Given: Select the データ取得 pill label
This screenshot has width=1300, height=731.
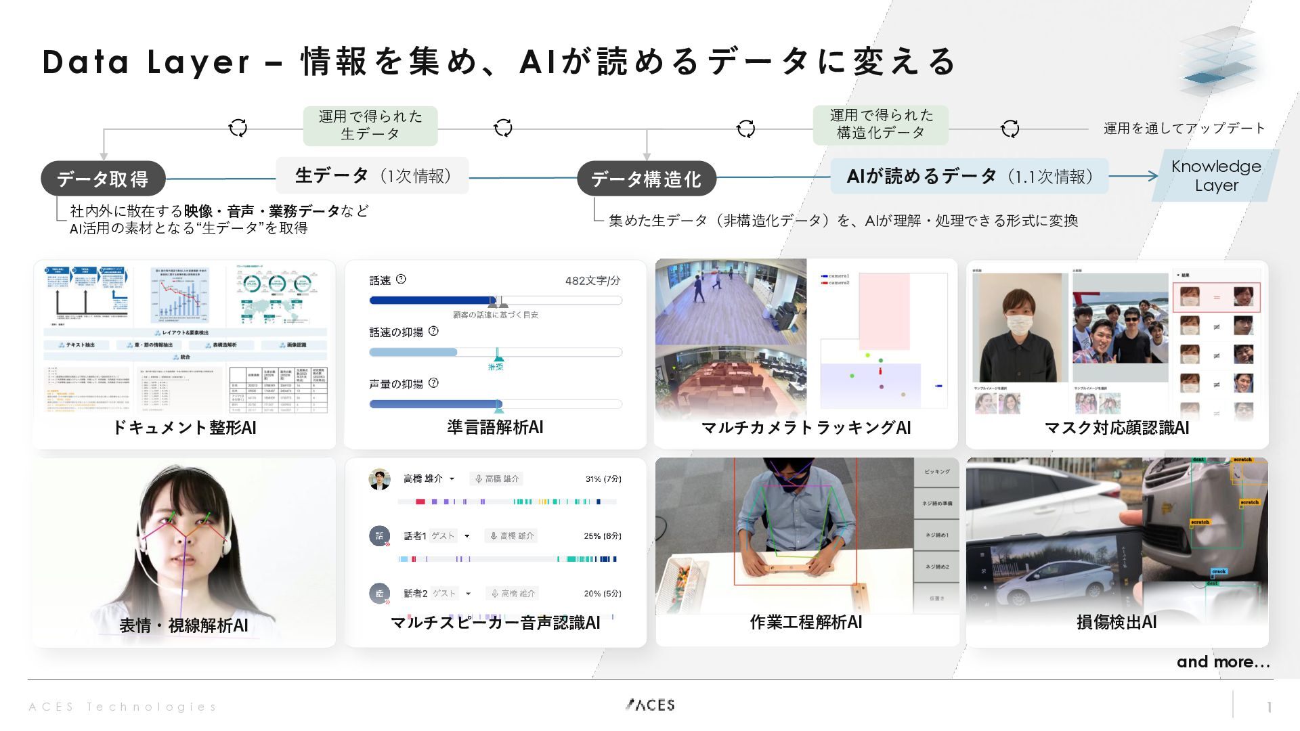Looking at the screenshot, I should [103, 179].
